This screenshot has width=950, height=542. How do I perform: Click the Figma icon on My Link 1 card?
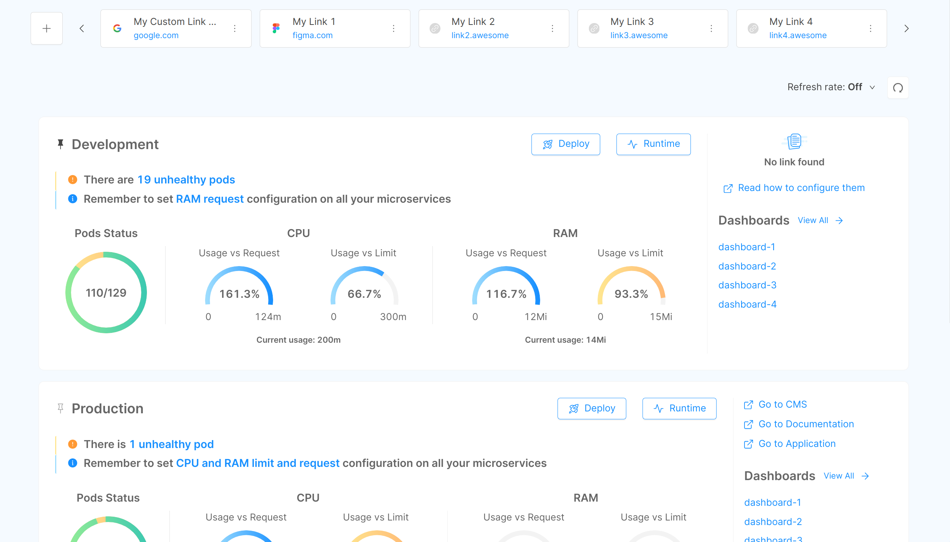[276, 28]
